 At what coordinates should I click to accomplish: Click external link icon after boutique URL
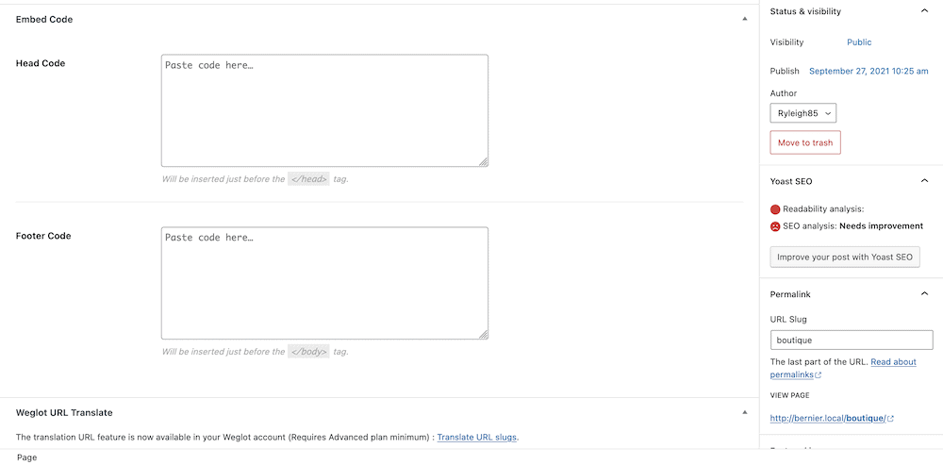890,419
